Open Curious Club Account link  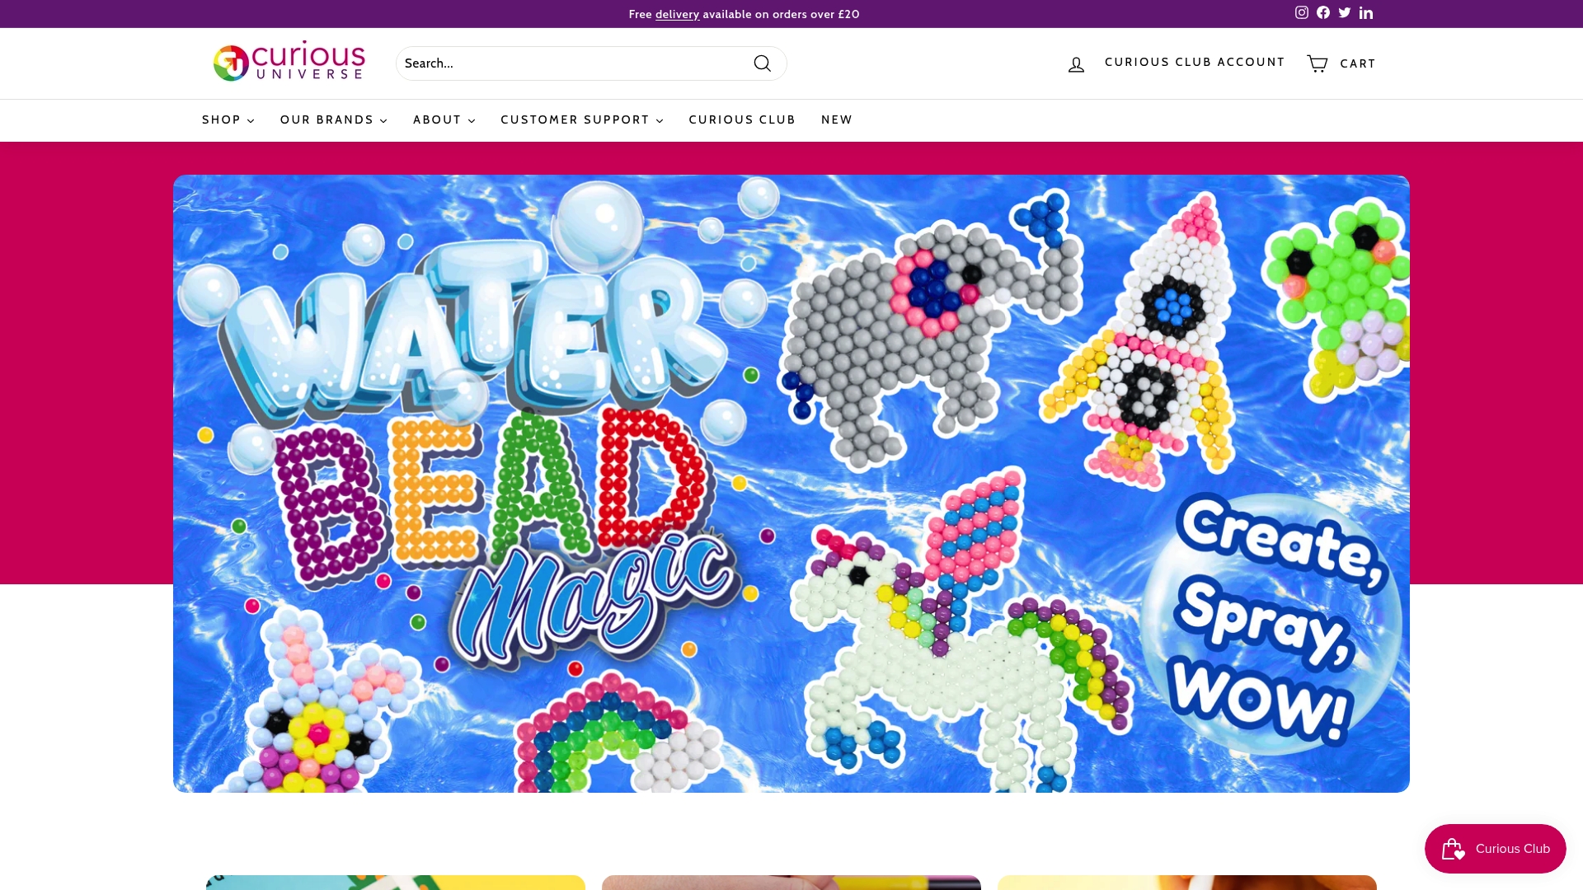coord(1195,63)
